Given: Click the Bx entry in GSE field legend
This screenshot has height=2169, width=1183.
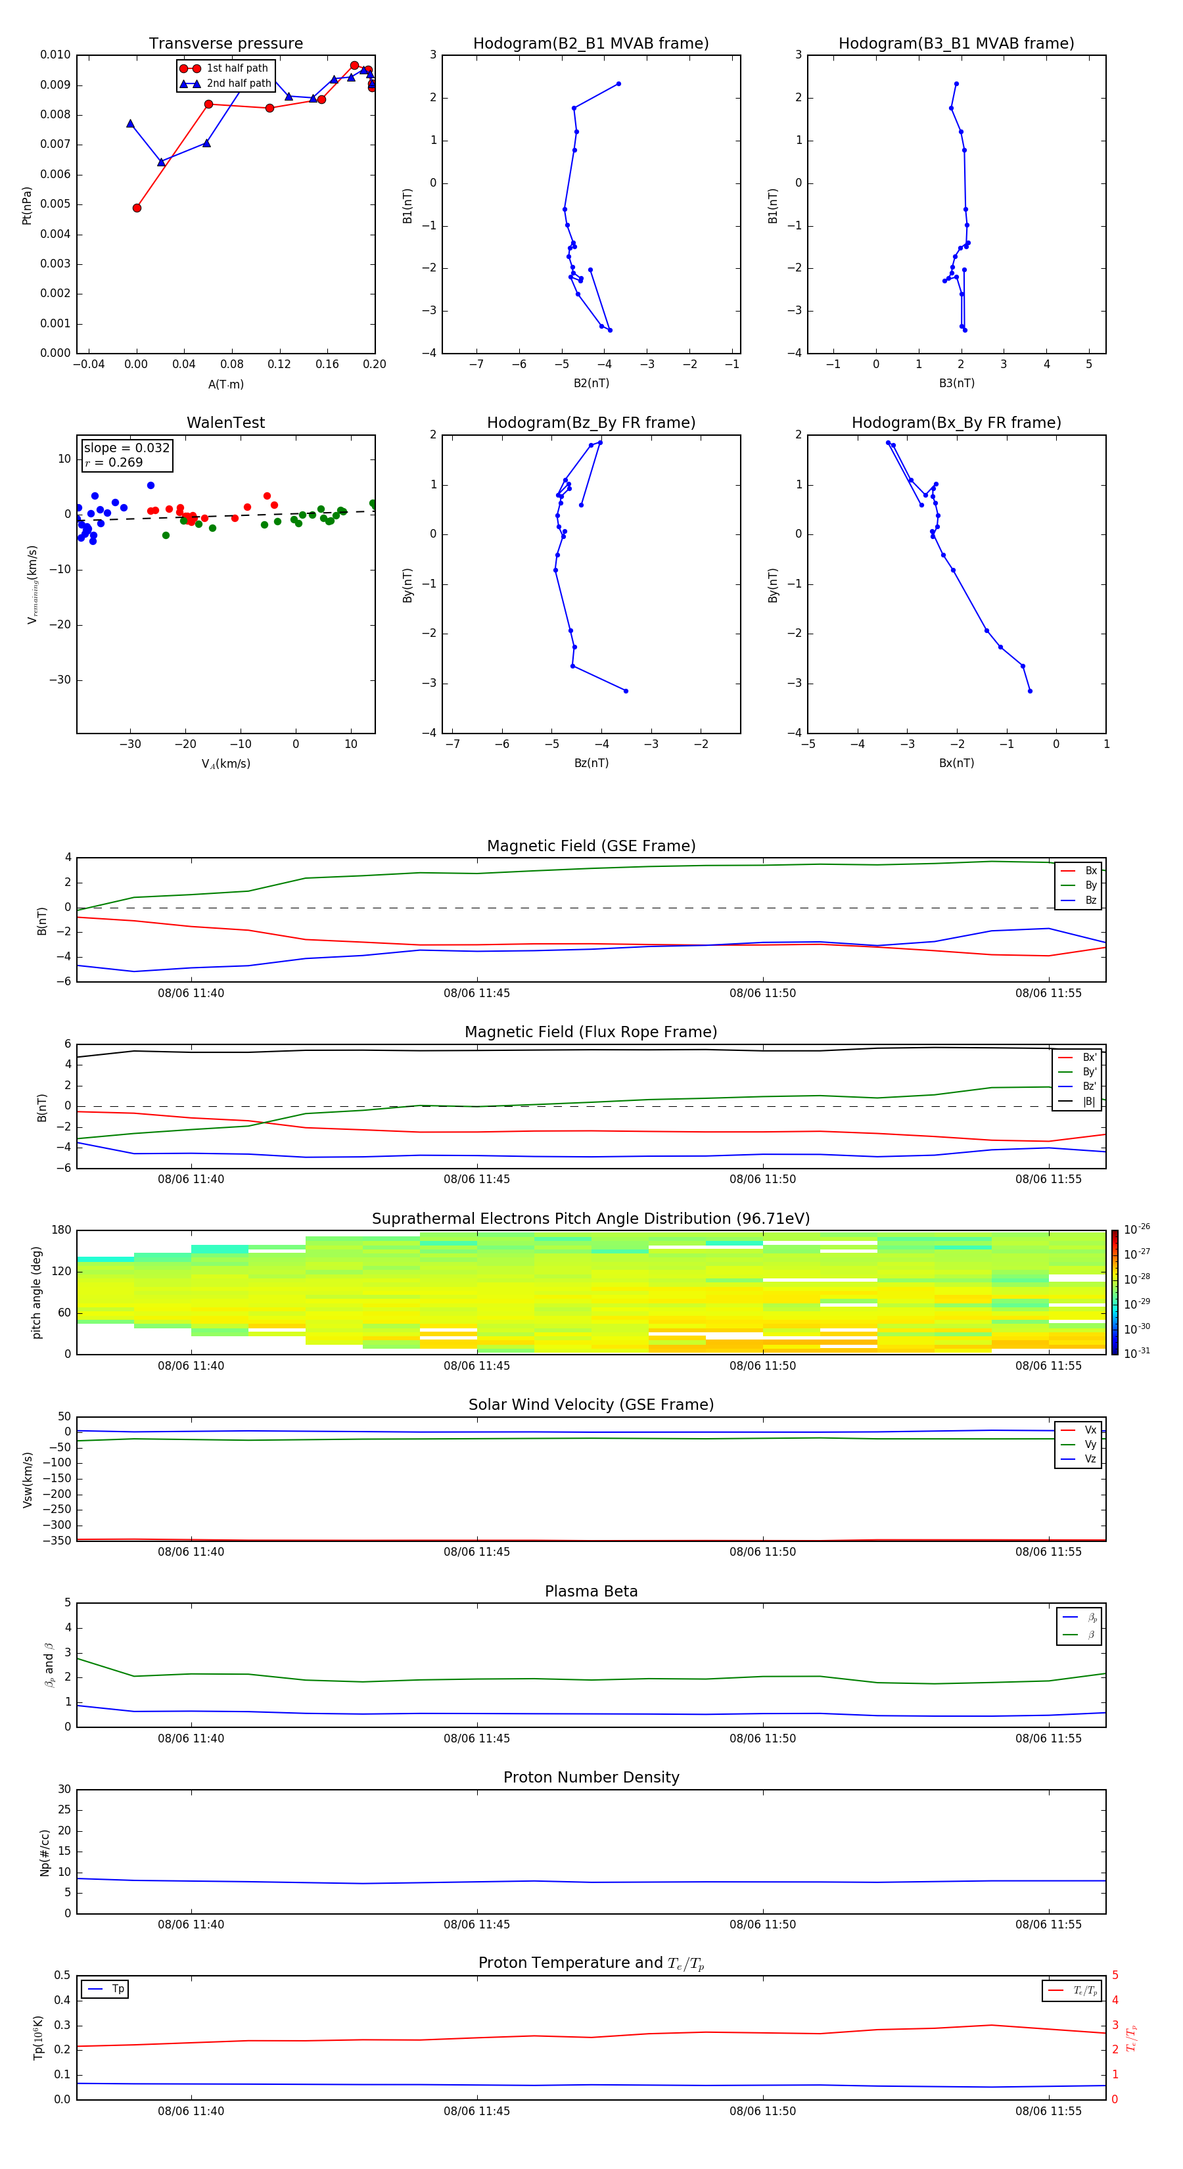Looking at the screenshot, I should [1079, 871].
